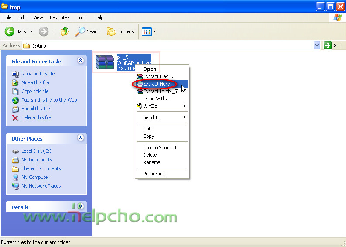Open the Tools menu
The image size is (346, 247).
(x=82, y=17)
